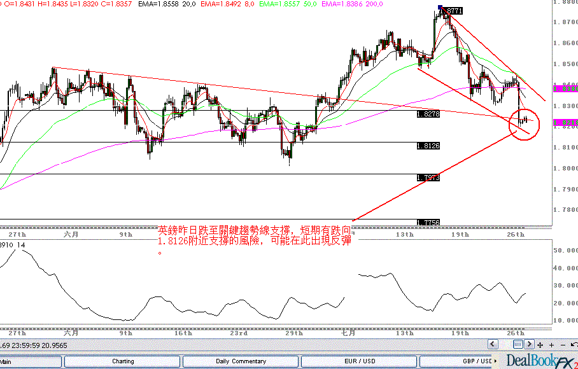
Task: Select the 1.8278 support level label
Action: 428,114
